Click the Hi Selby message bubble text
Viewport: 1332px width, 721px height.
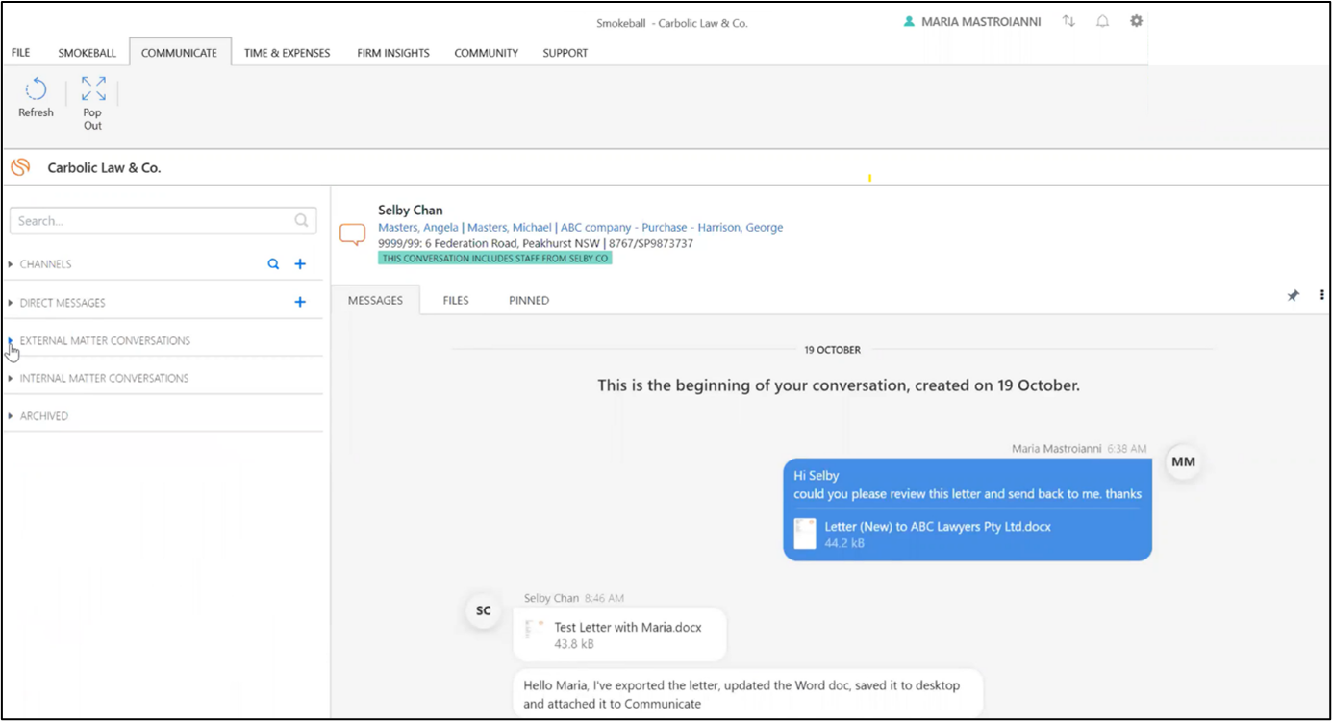(968, 485)
